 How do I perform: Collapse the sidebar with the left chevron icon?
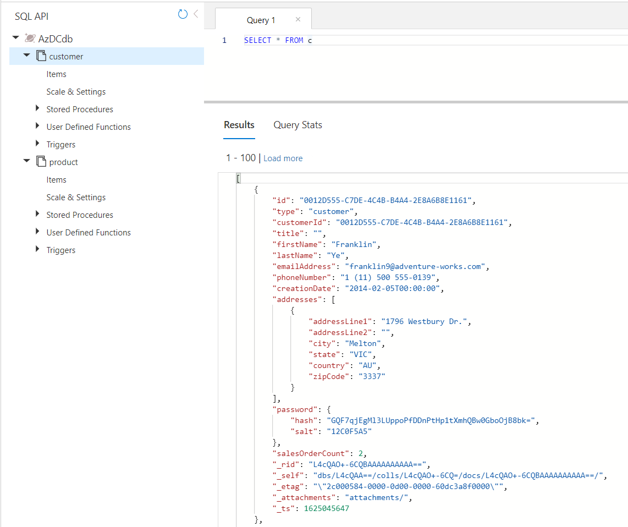point(195,14)
